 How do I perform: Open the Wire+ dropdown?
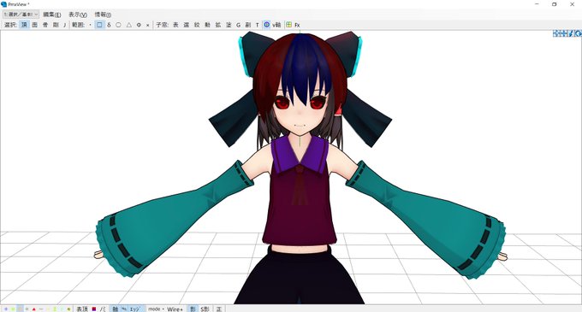(x=175, y=309)
